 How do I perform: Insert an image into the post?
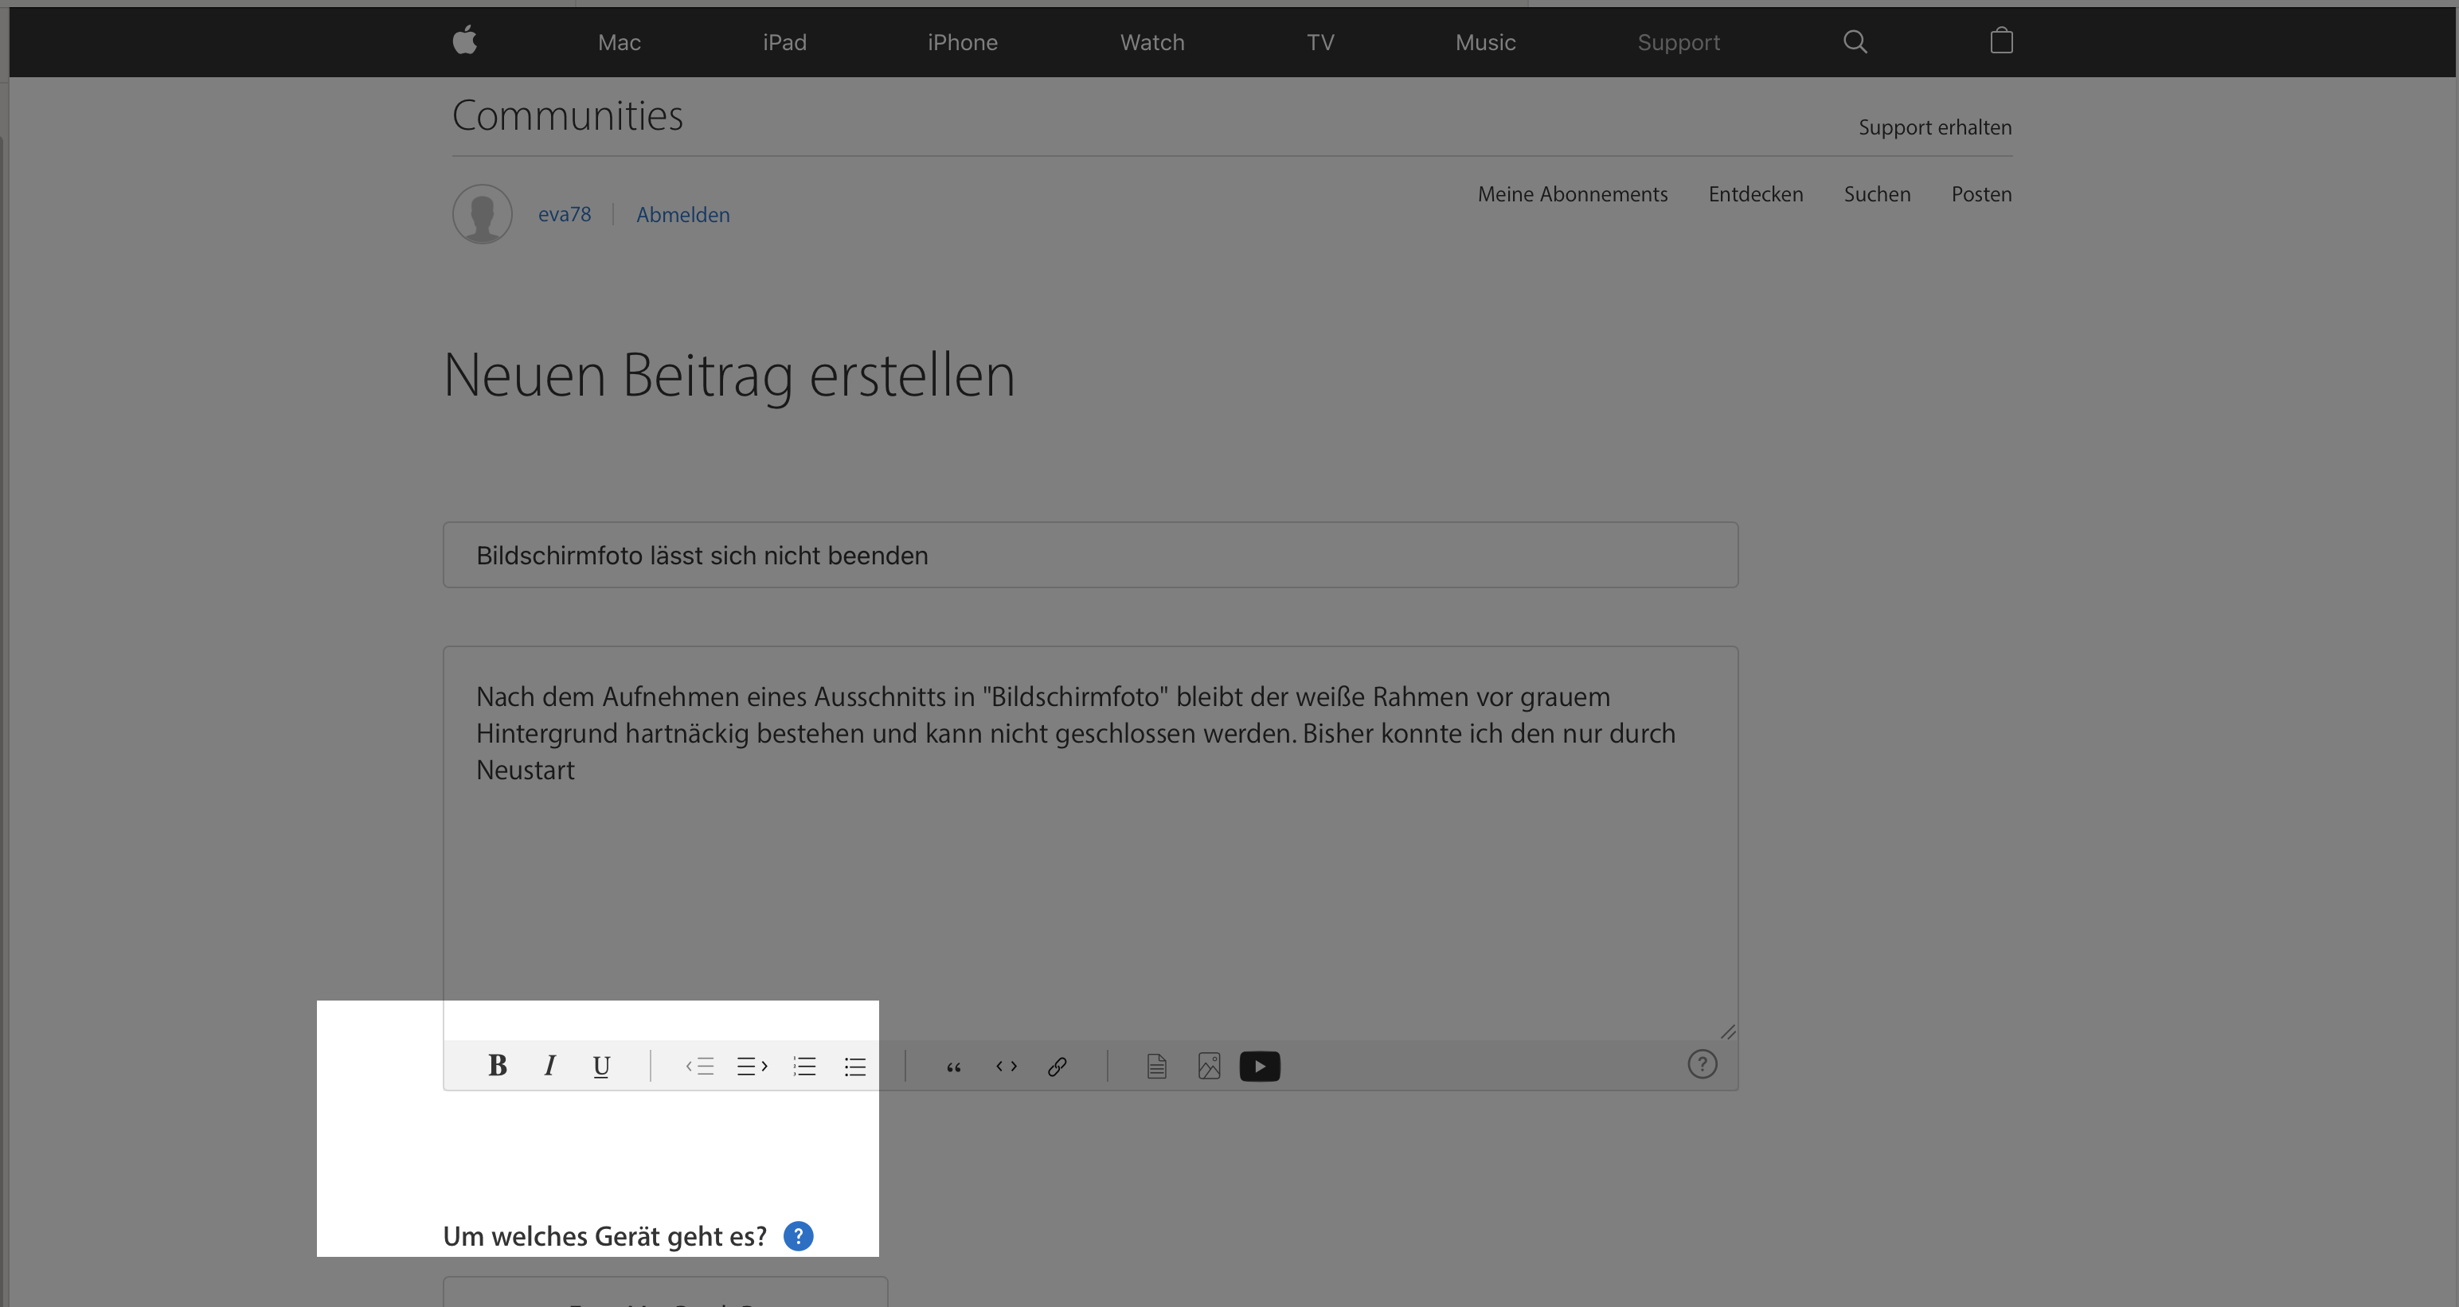[1209, 1066]
